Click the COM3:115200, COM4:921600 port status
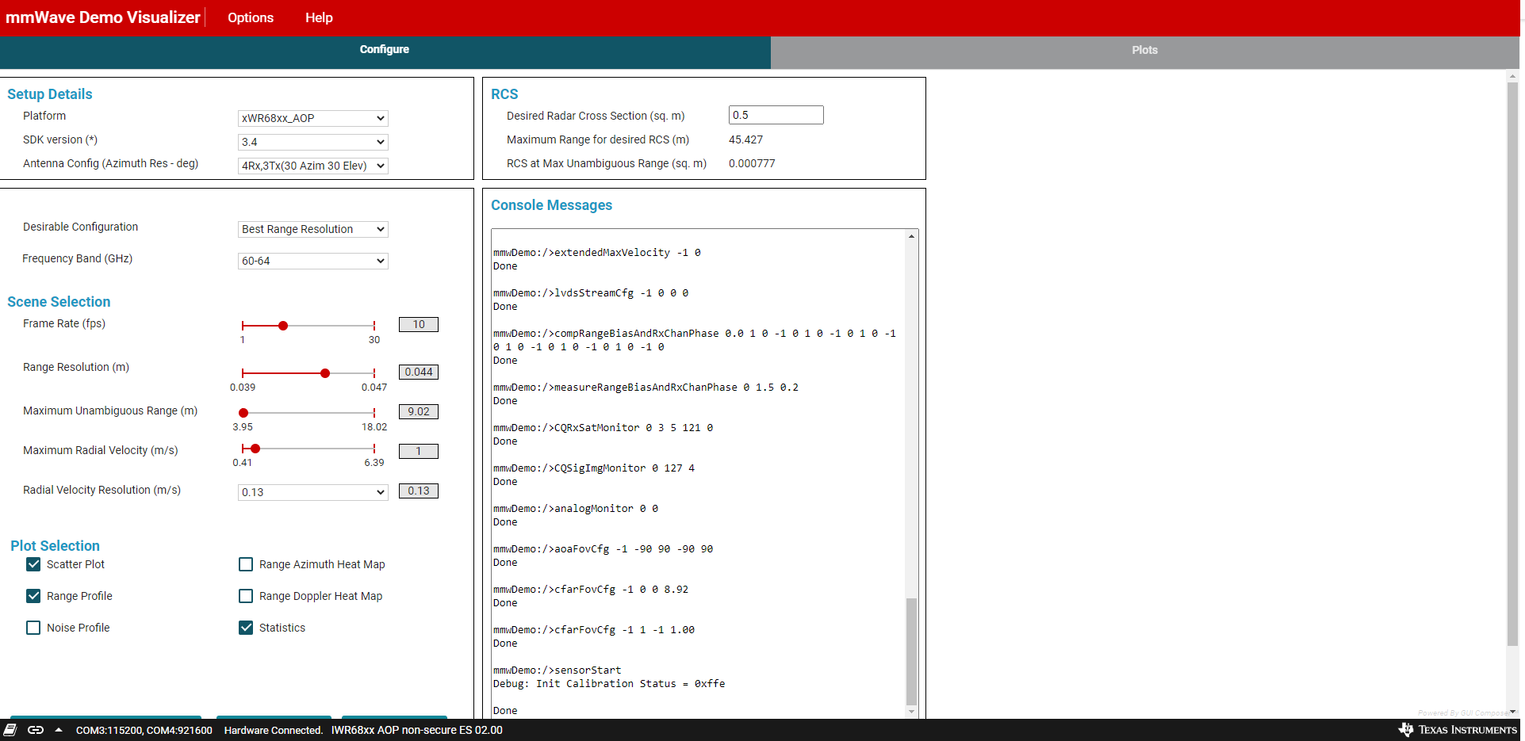This screenshot has height=741, width=1525. click(144, 730)
